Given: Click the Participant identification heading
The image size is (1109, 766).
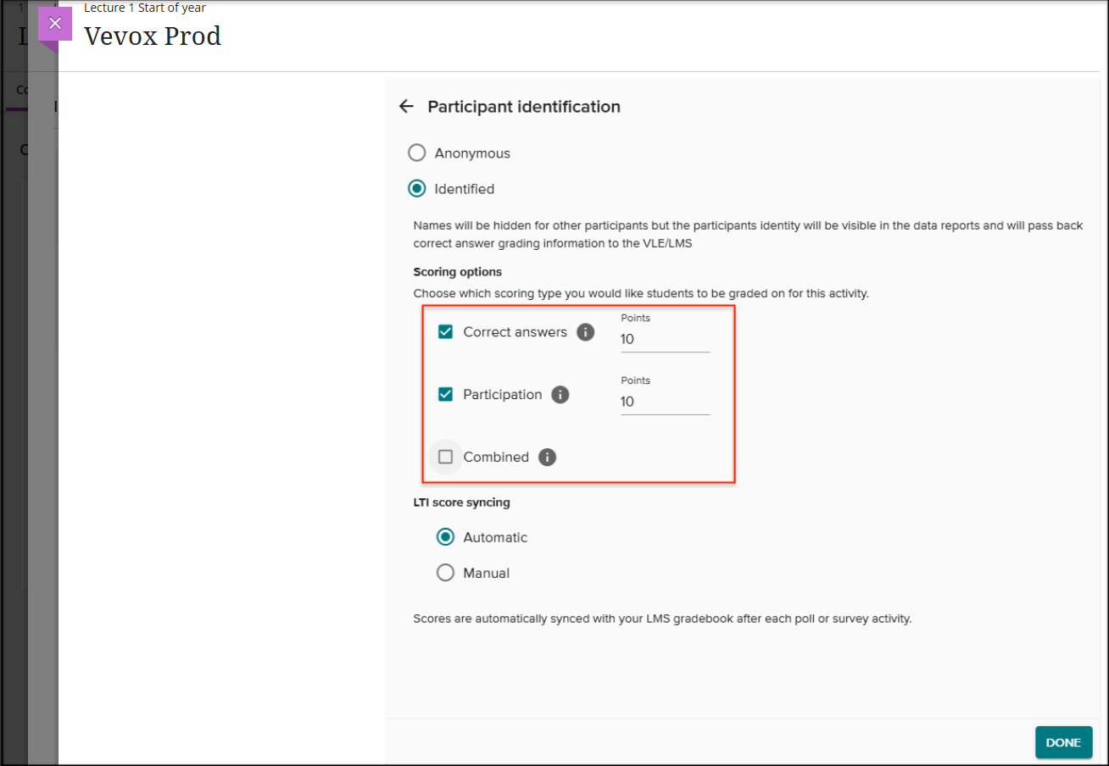Looking at the screenshot, I should (524, 107).
